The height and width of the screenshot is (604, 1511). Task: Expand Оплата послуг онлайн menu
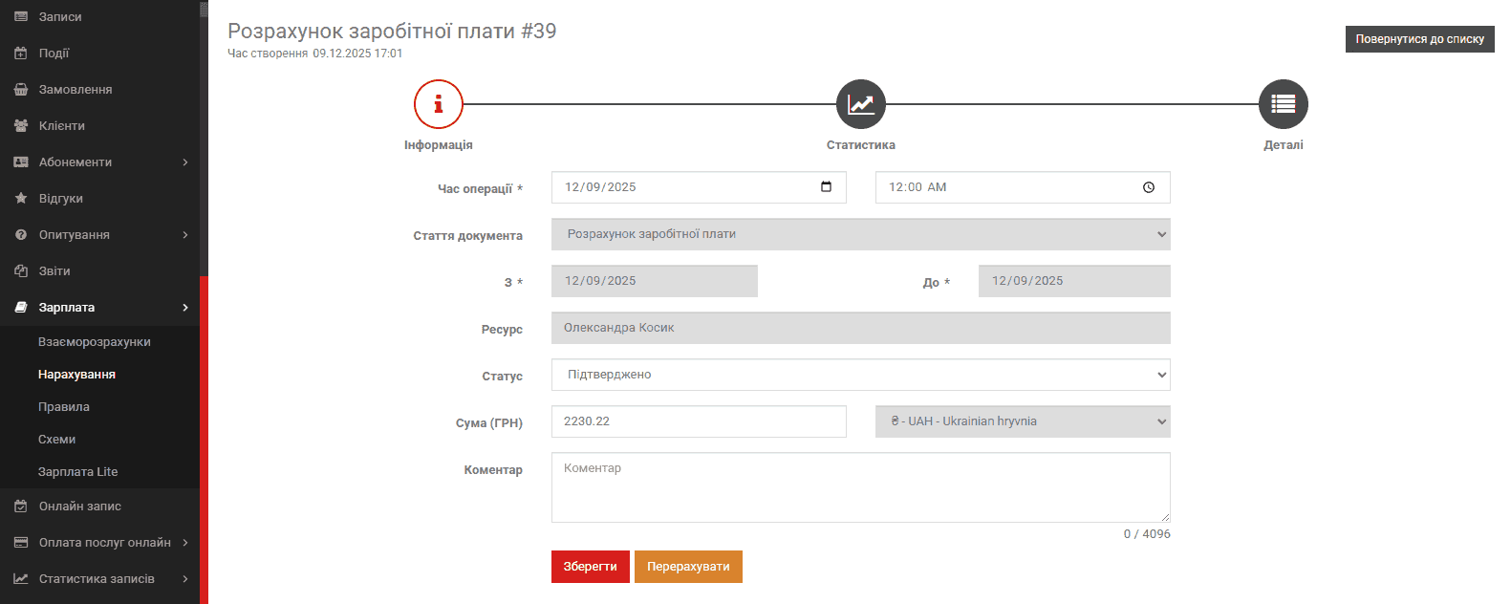tap(185, 543)
